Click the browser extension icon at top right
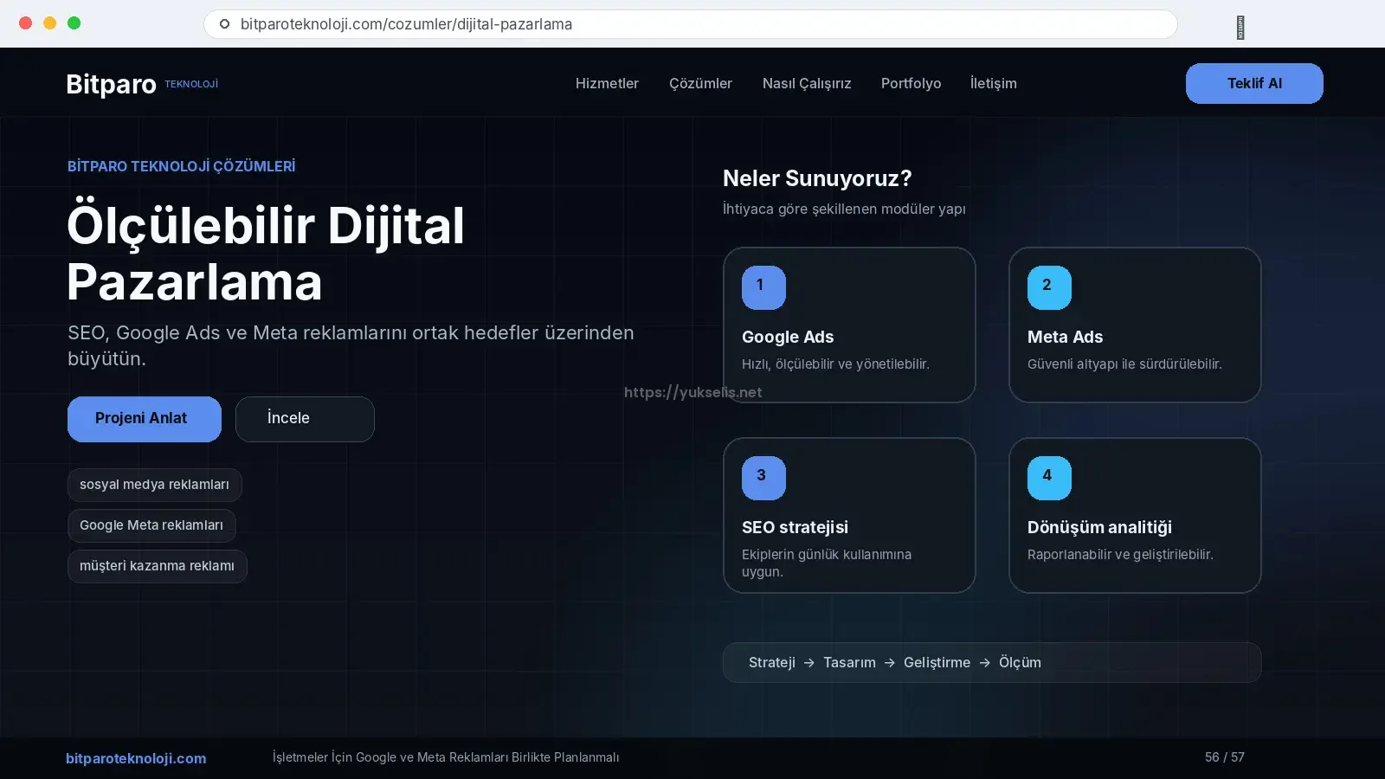Image resolution: width=1385 pixels, height=779 pixels. click(1240, 28)
